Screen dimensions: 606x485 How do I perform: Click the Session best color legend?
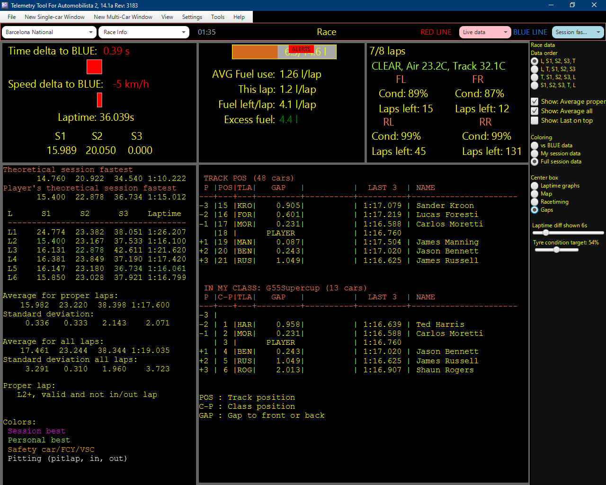click(36, 431)
